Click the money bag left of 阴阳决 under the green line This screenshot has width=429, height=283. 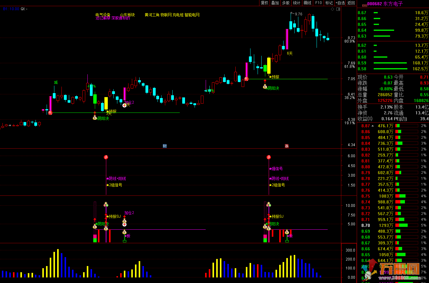(265, 87)
